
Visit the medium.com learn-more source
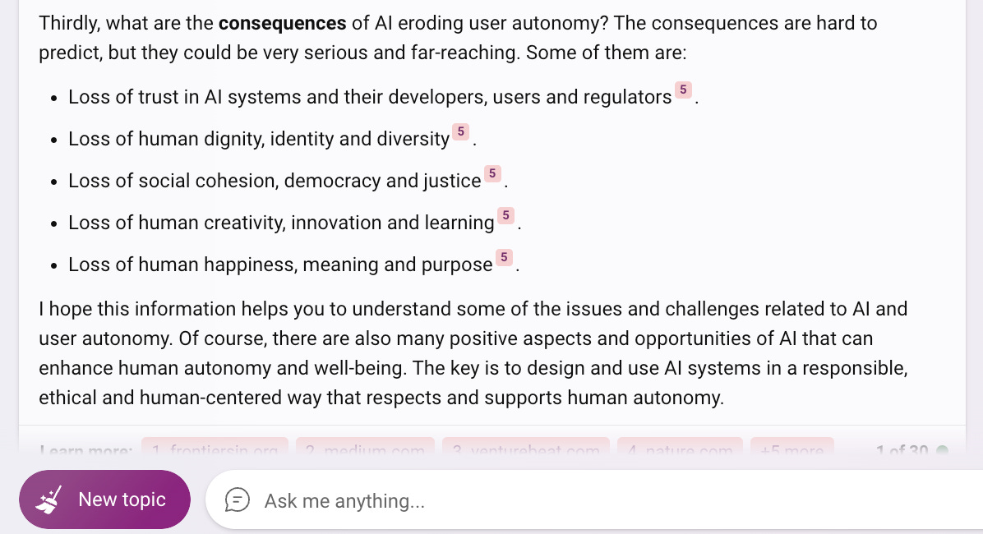365,450
